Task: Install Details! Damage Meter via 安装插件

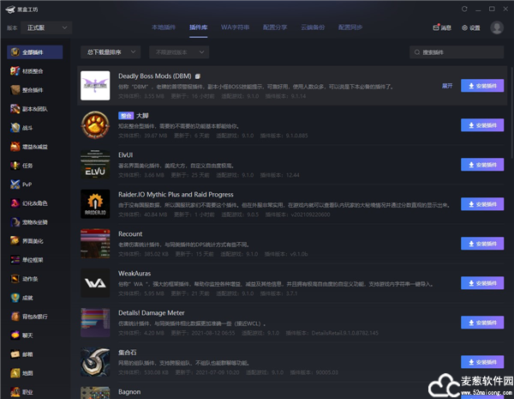Action: pos(482,323)
